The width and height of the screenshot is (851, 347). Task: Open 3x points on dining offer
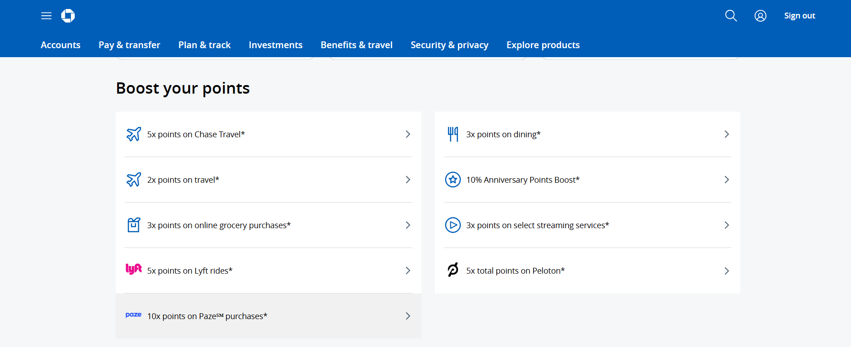click(x=587, y=134)
